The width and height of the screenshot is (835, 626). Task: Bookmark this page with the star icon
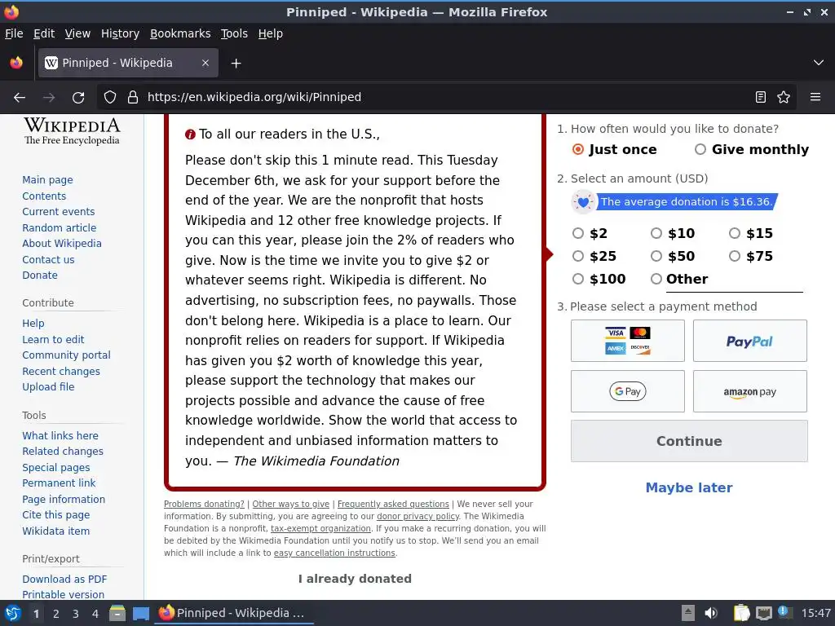coord(784,98)
